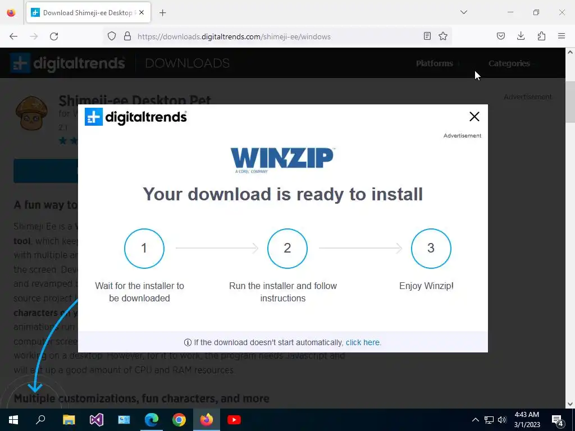Expand the Platforms menu

434,63
